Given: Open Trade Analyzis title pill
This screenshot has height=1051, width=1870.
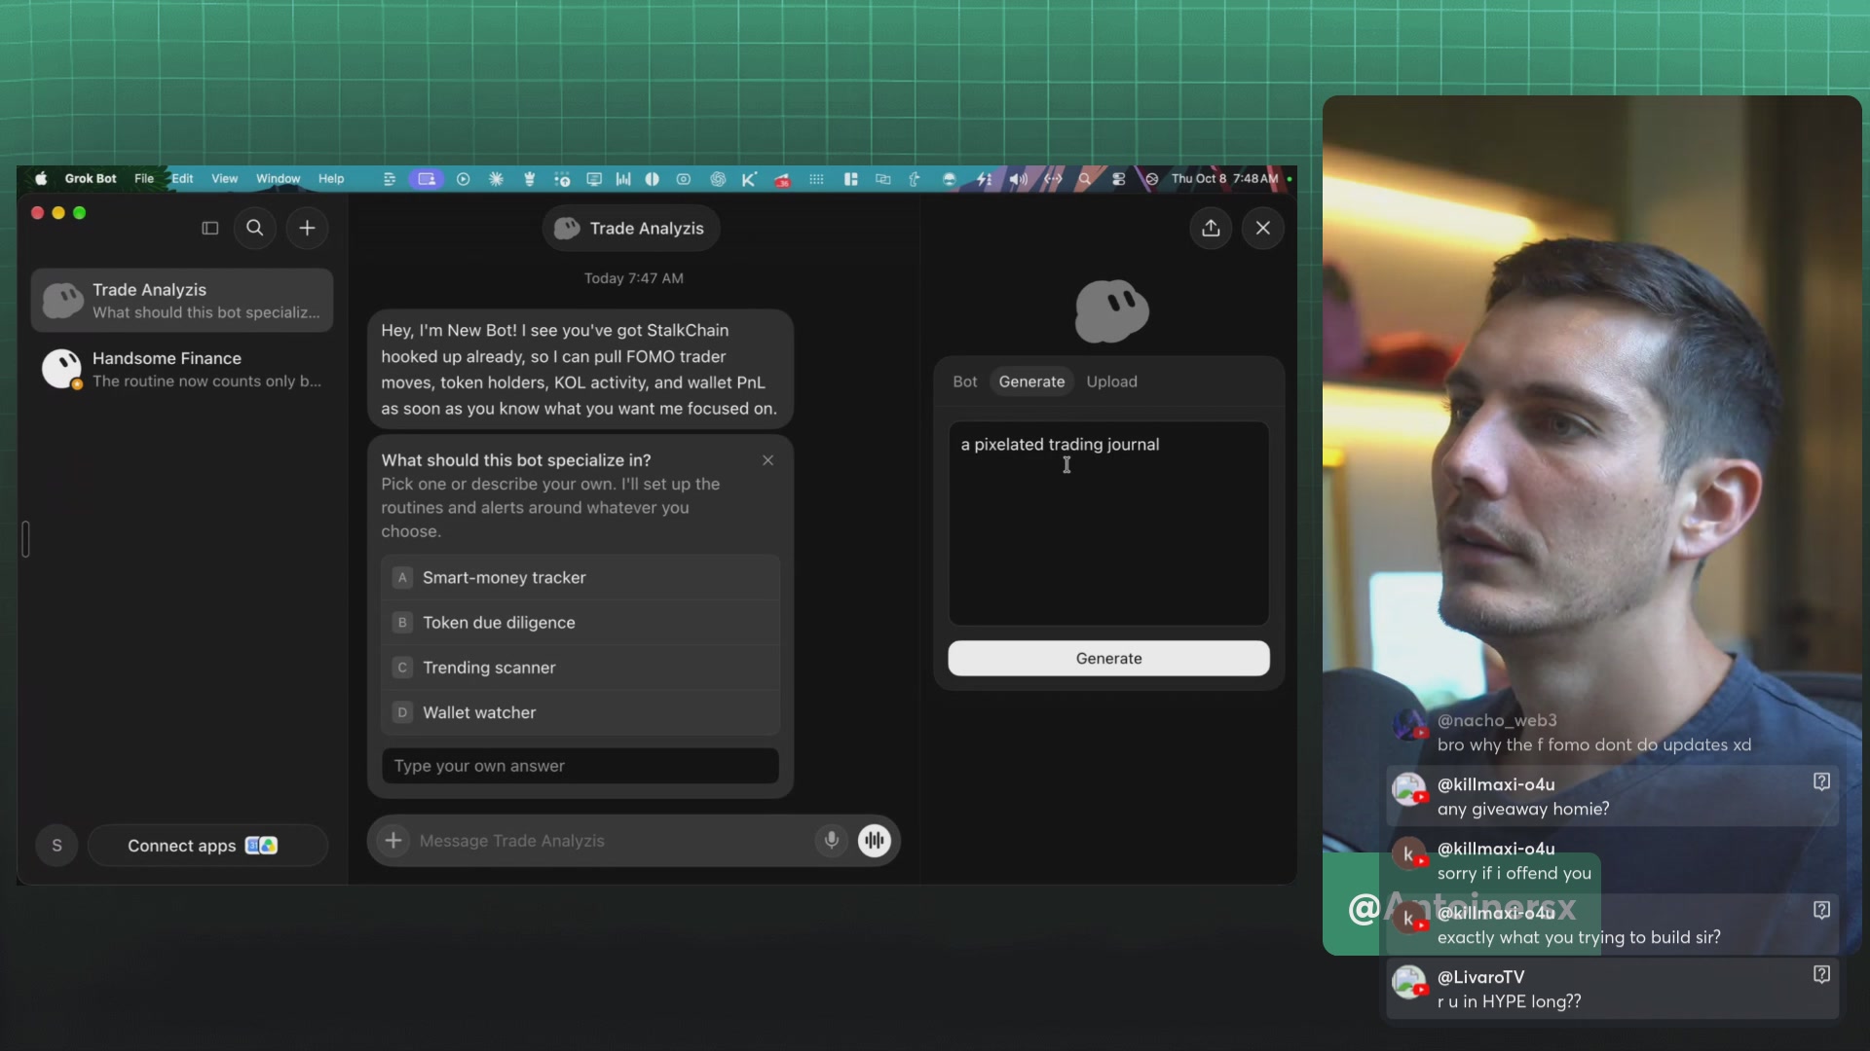Looking at the screenshot, I should point(630,228).
